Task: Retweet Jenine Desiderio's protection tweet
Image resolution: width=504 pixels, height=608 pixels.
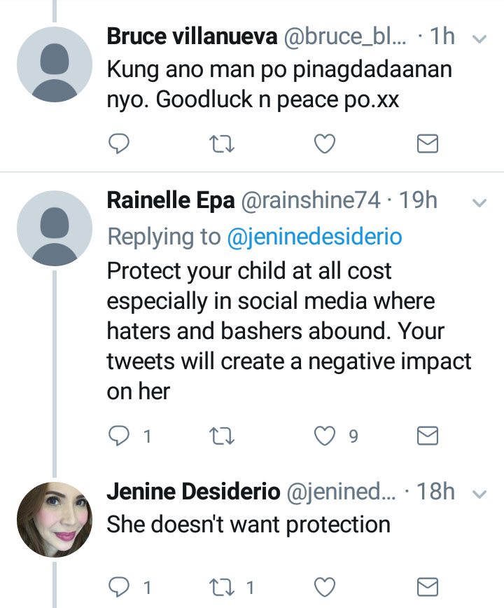Action: pos(223,586)
